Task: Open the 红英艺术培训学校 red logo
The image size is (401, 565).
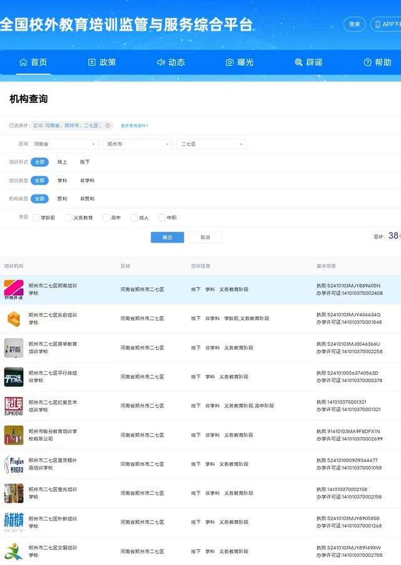Action: coord(14,406)
